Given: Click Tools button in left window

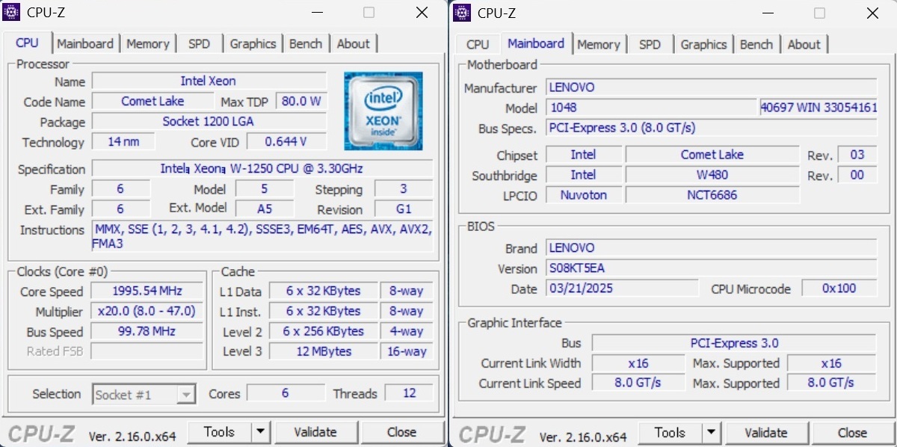Looking at the screenshot, I should coord(219,431).
